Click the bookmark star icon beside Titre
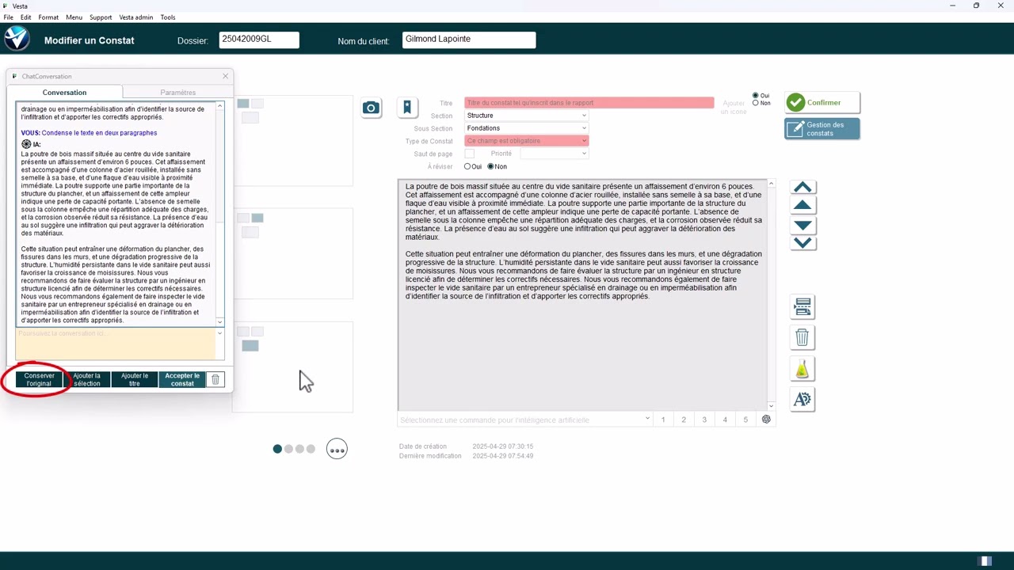Viewport: 1014px width, 570px height. (x=407, y=107)
